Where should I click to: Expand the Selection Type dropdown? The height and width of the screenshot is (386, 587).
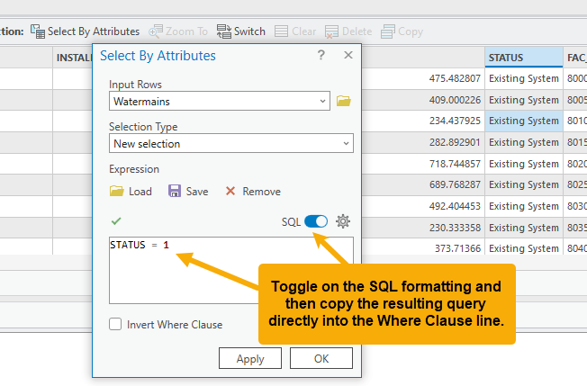pos(231,143)
